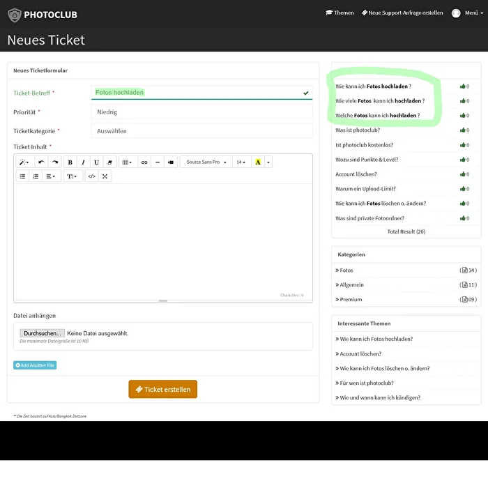
Task: Click the PHOTOCLUB logo
Action: (x=43, y=15)
